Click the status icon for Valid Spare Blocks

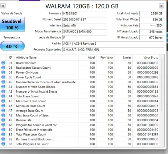click(x=3, y=87)
